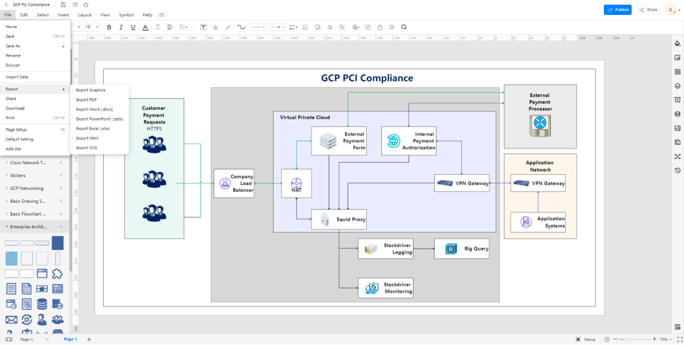The image size is (684, 345).
Task: Open the database panel on right sidebar
Action: [x=677, y=114]
